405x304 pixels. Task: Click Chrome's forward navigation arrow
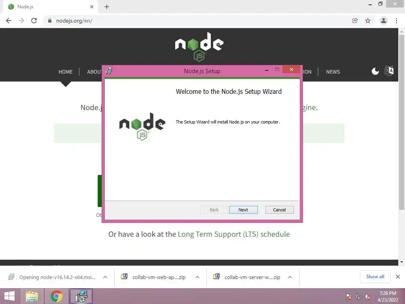(21, 21)
